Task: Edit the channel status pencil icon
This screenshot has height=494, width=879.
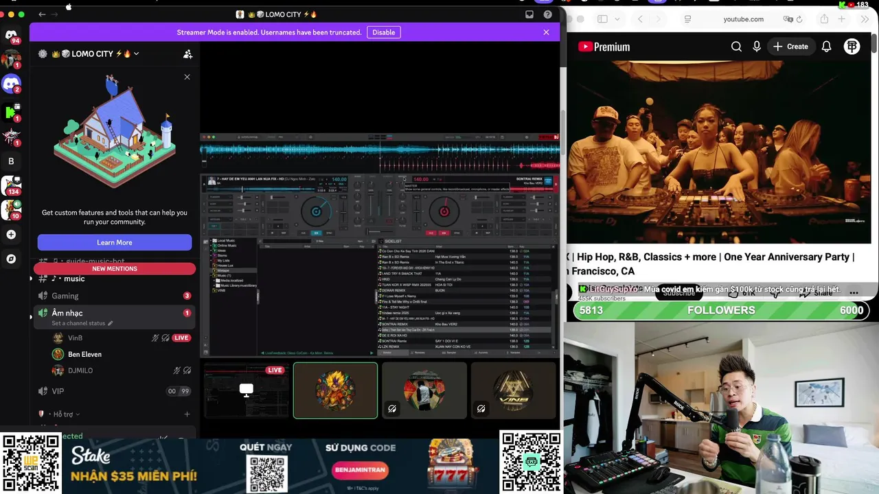Action: tap(110, 323)
